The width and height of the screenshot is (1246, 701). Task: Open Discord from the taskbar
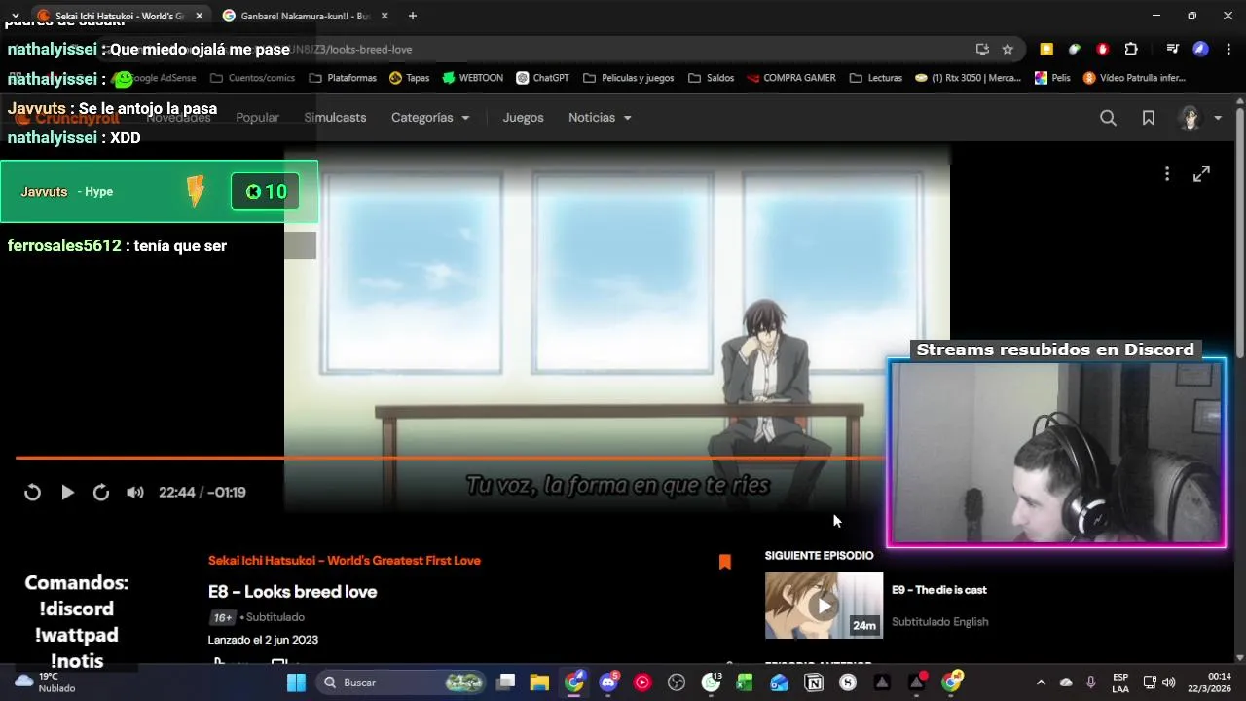tap(609, 683)
